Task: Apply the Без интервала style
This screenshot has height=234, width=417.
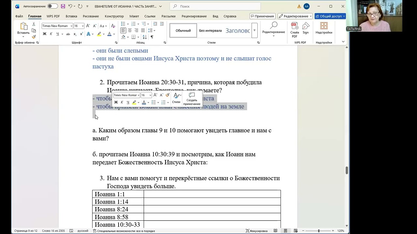Action: click(210, 31)
